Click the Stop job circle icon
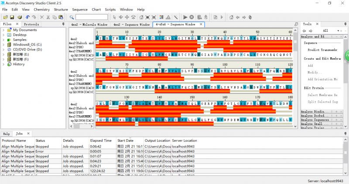 [192, 17]
